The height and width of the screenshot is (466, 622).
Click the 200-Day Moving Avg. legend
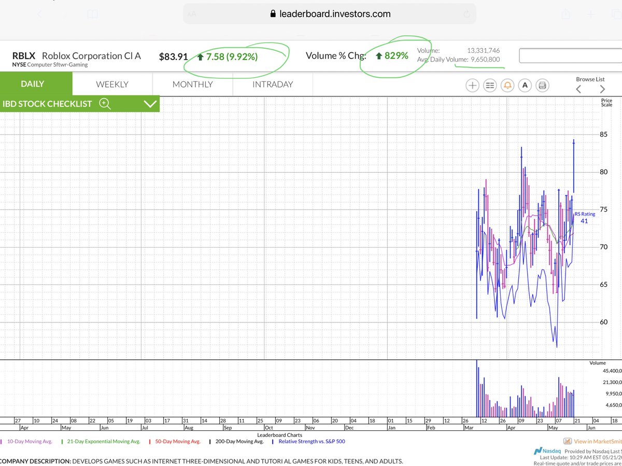click(x=238, y=442)
